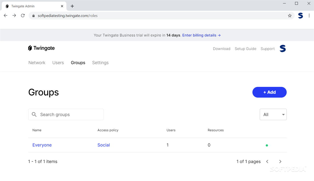314x181 pixels.
Task: Focus the Search groups field
Action: tap(66, 114)
